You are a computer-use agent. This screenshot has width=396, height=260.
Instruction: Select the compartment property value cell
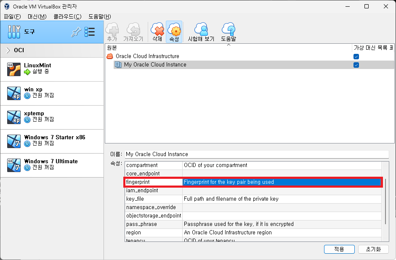click(282, 165)
